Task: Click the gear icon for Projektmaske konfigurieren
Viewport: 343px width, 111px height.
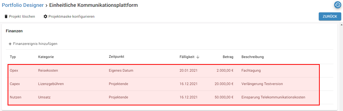Action: coord(45,16)
